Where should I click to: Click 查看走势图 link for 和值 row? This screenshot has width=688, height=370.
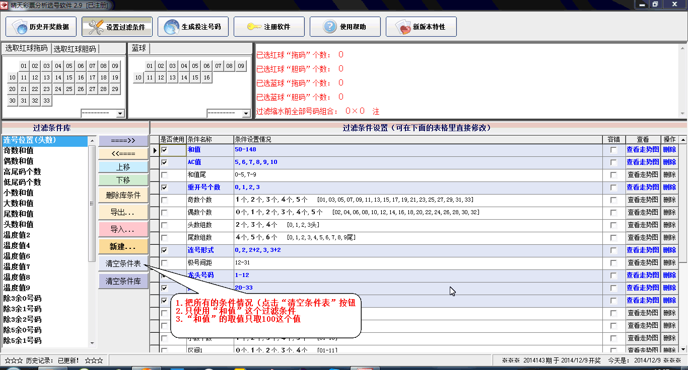(x=643, y=150)
